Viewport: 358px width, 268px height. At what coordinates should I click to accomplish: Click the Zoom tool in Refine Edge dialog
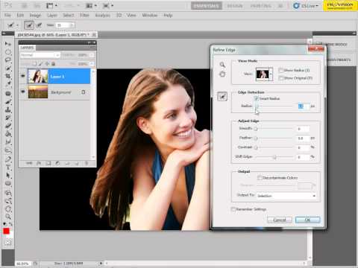point(222,65)
